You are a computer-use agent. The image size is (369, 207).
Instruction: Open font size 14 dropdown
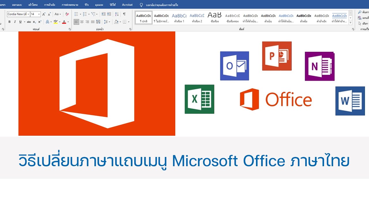[39, 14]
